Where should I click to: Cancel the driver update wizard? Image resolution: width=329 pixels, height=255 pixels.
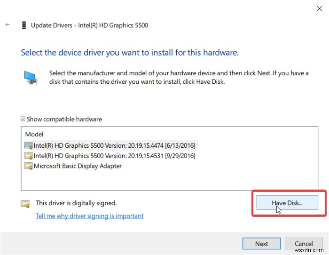(304, 244)
